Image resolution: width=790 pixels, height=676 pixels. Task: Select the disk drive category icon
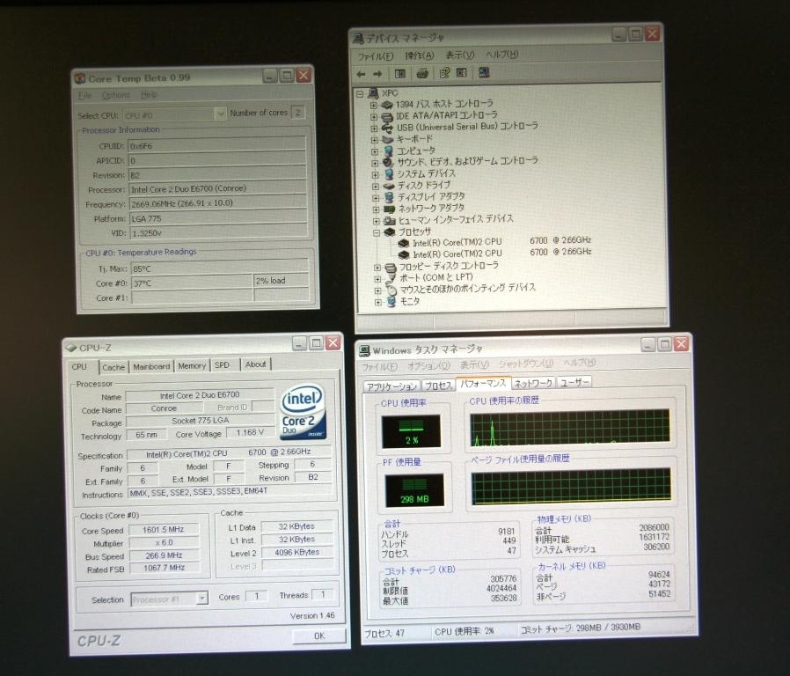(x=389, y=186)
